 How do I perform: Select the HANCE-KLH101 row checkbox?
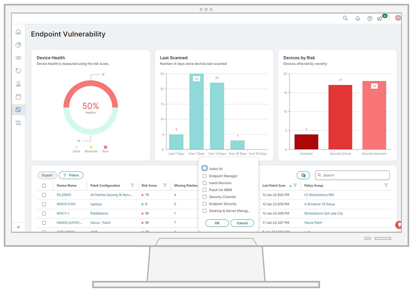click(x=44, y=223)
